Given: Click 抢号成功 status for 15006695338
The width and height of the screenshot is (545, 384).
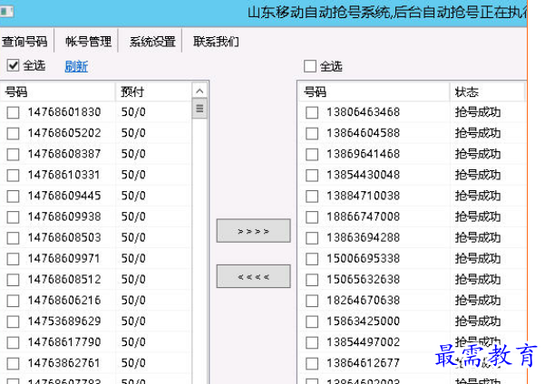Looking at the screenshot, I should (478, 258).
